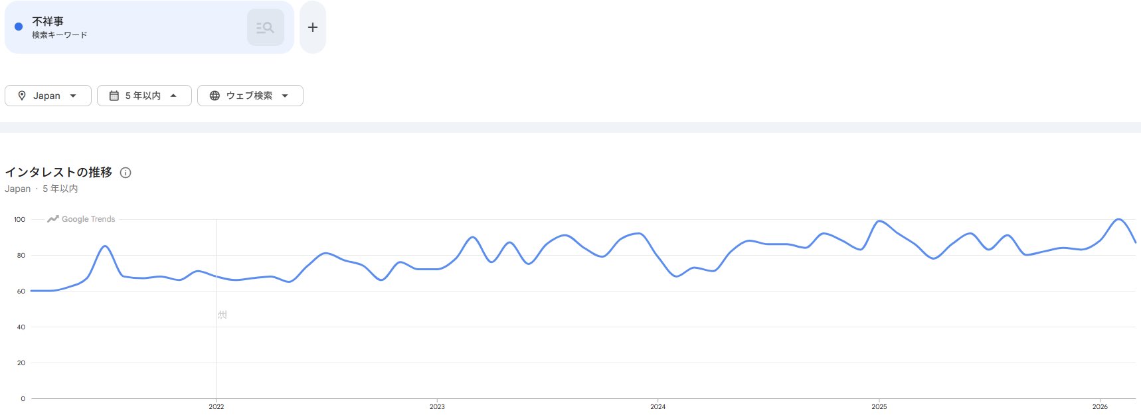Click the globe icon in the ウェブ検索 filter
1141x415 pixels.
(215, 96)
